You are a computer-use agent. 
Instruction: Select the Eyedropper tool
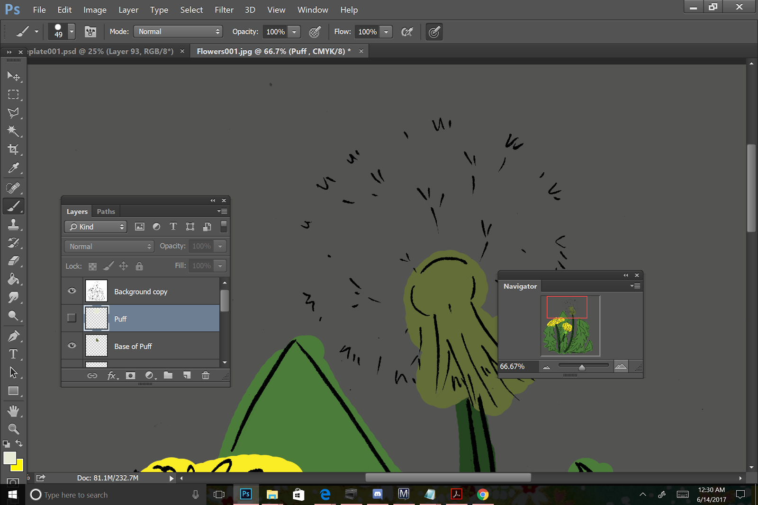point(13,168)
